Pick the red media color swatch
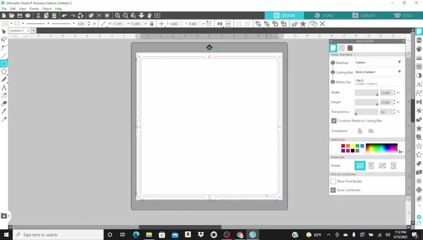423x240 pixels. coord(343,146)
